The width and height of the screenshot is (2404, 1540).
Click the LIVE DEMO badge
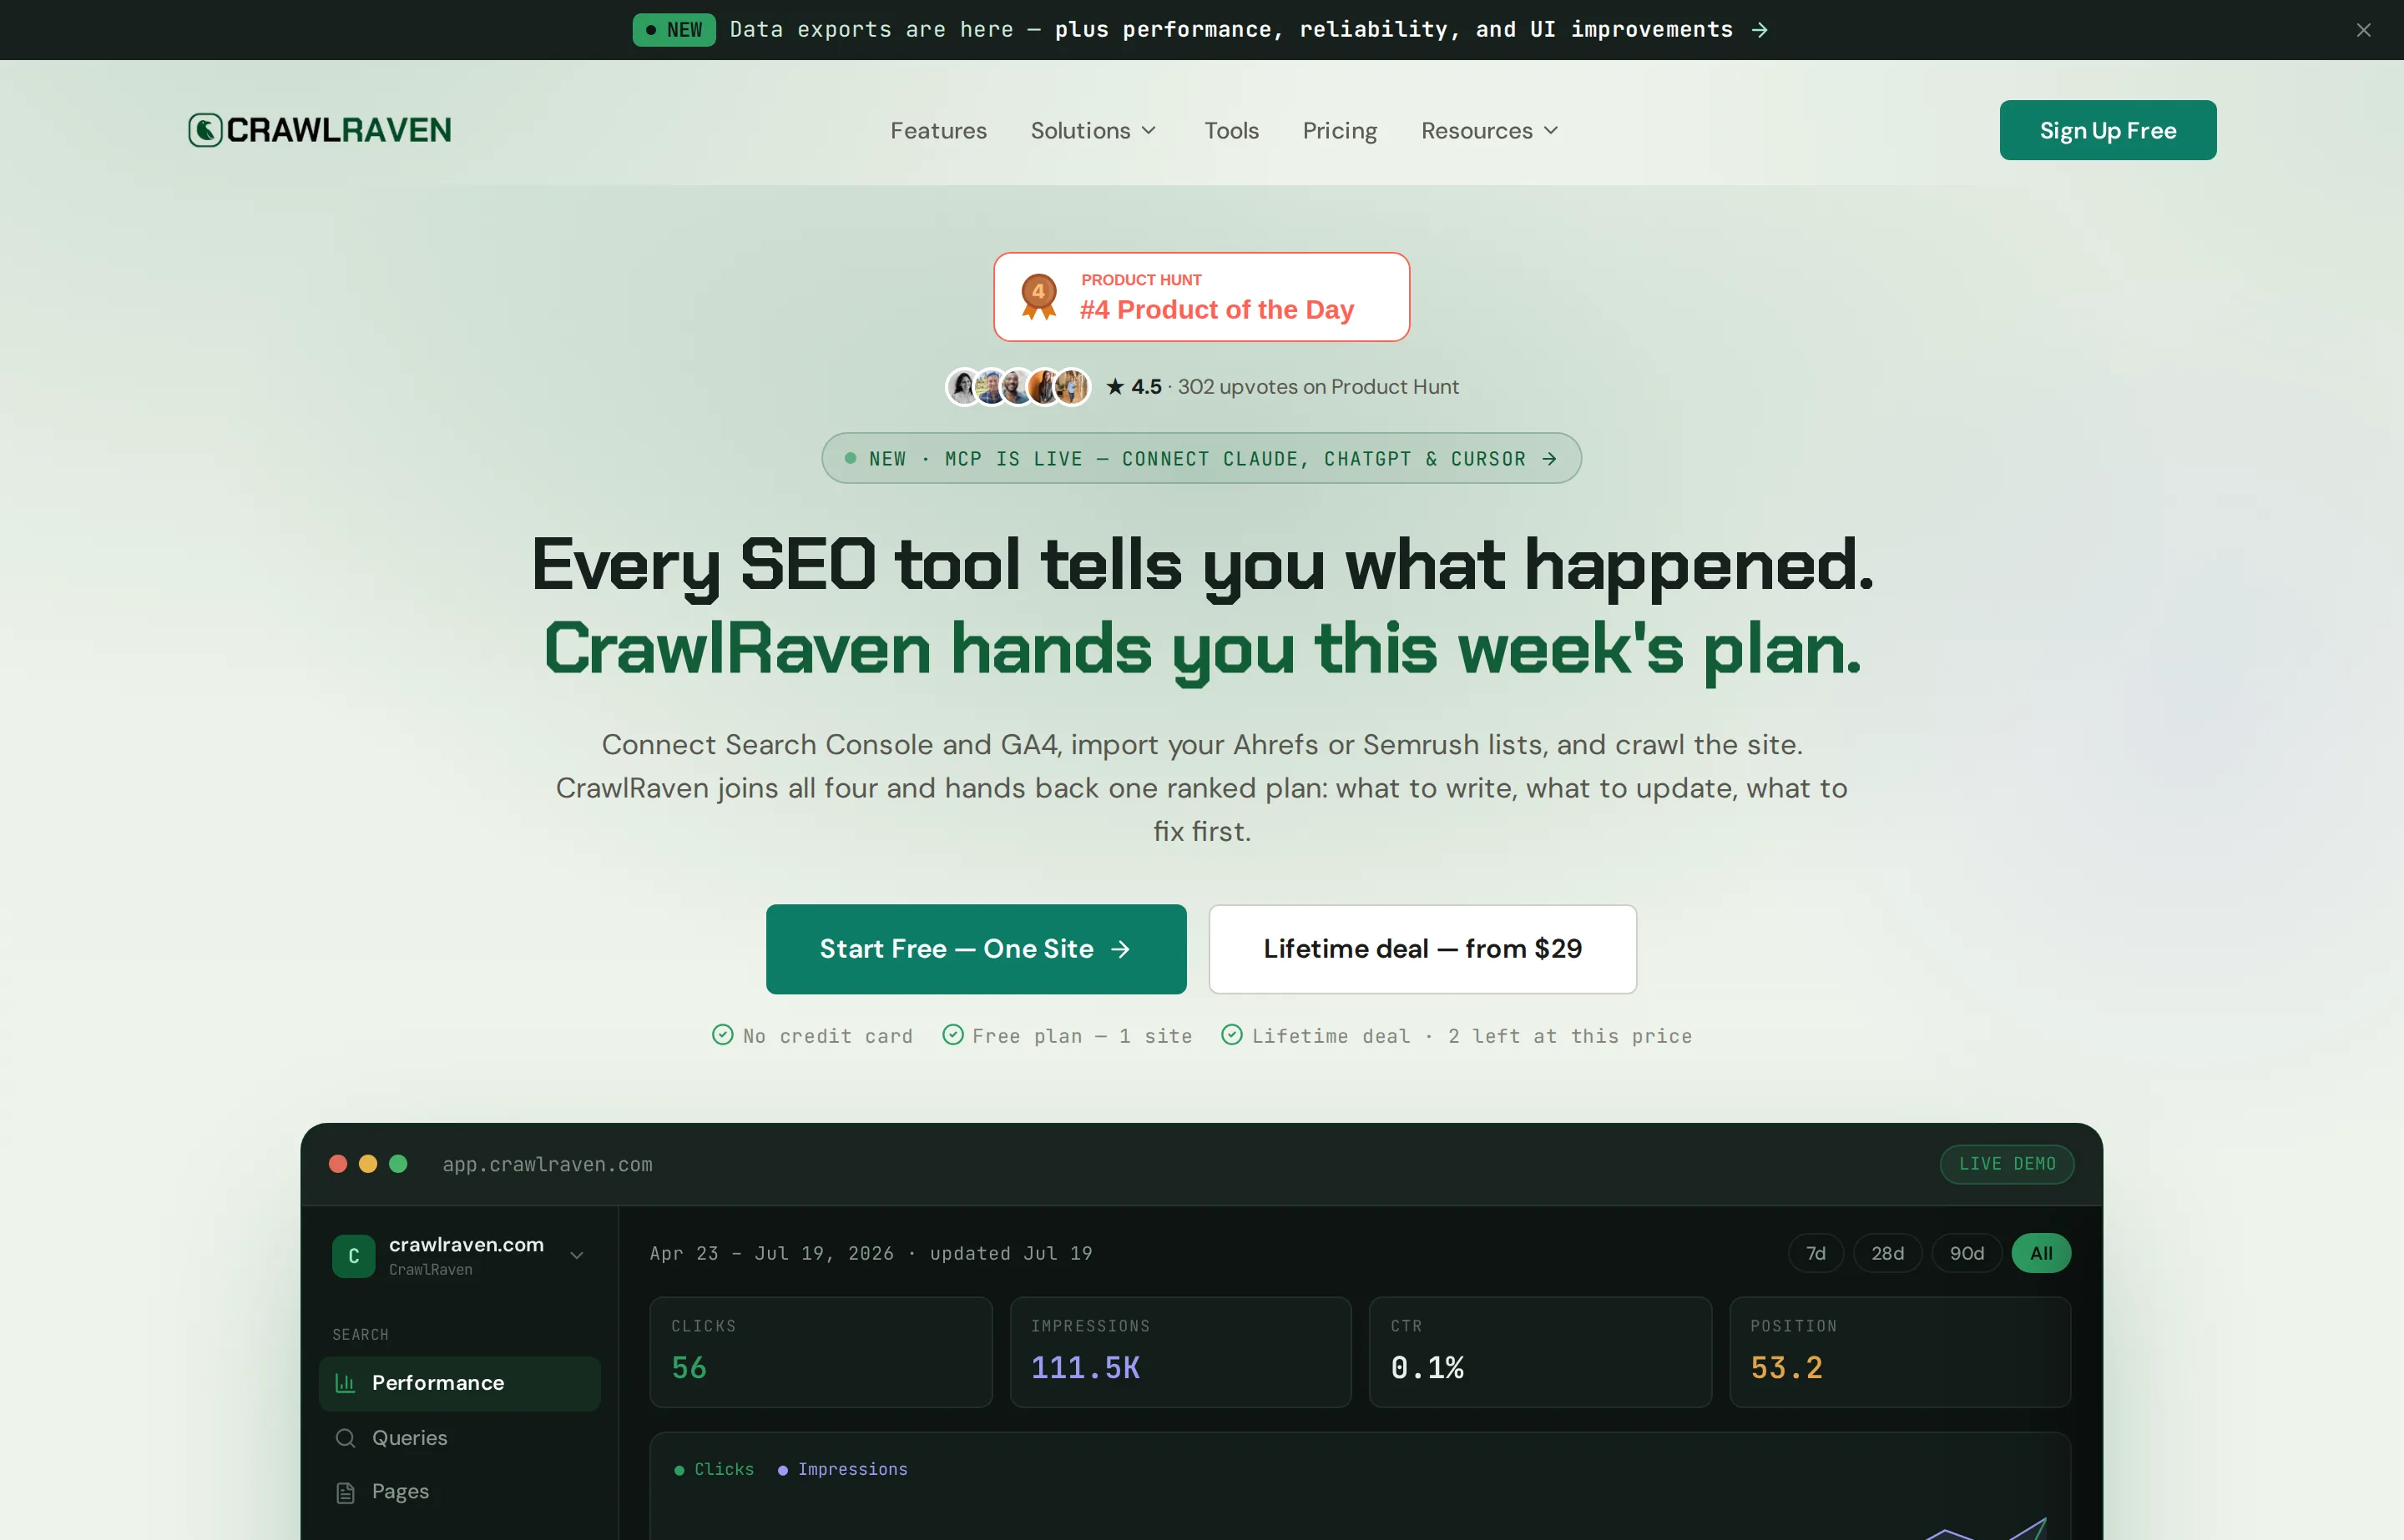tap(2006, 1164)
